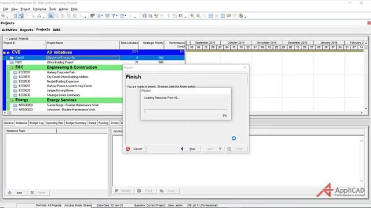This screenshot has height=208, width=371.
Task: Click the level resources toolbar icon
Action: (x=156, y=16)
